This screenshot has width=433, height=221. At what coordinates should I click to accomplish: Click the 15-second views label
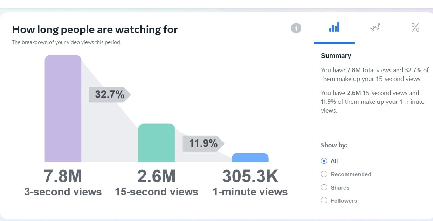coord(157,192)
